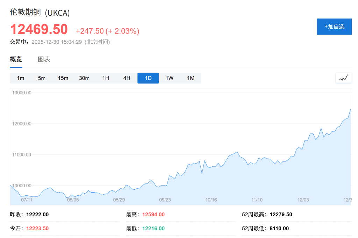The width and height of the screenshot is (358, 238).
Task: Select the 30m timeframe
Action: point(84,78)
